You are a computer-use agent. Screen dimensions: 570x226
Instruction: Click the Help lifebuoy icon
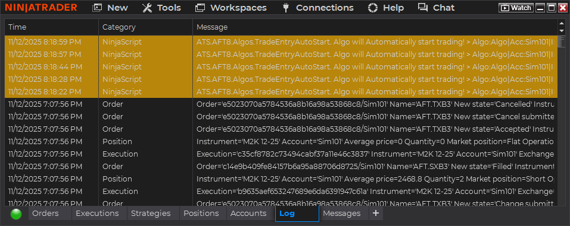(x=373, y=8)
